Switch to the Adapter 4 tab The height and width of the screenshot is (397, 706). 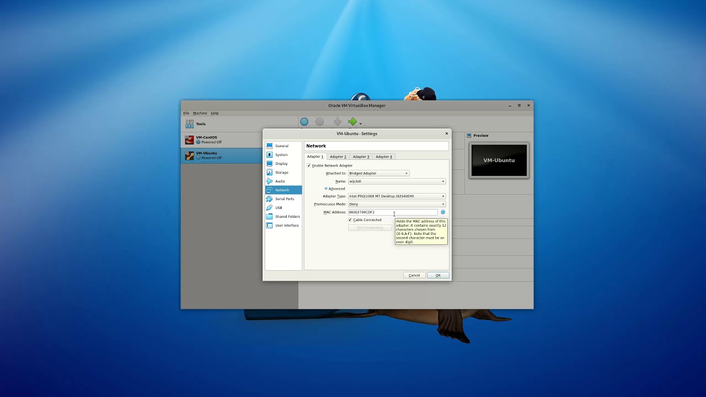coord(384,157)
